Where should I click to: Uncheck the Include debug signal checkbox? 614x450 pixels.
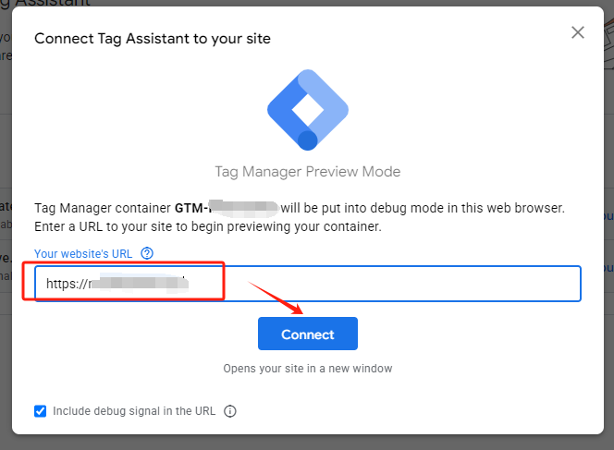40,411
